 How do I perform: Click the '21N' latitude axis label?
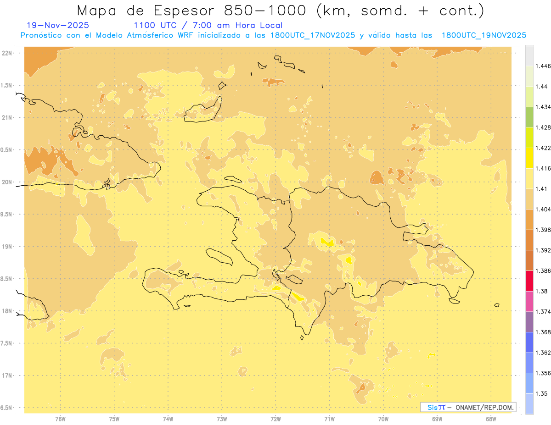[6, 118]
